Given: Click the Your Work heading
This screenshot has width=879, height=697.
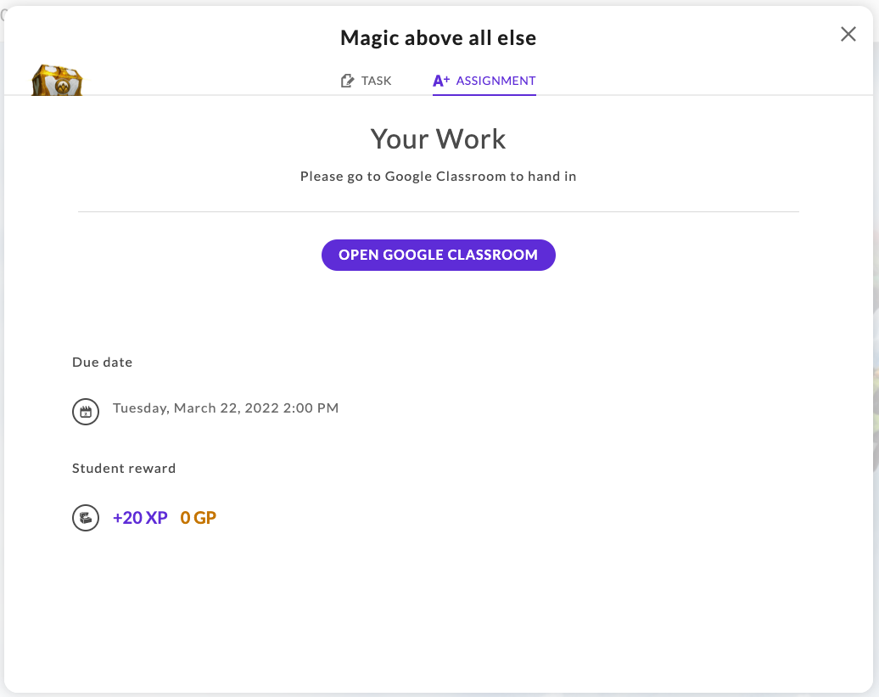Looking at the screenshot, I should (x=439, y=139).
